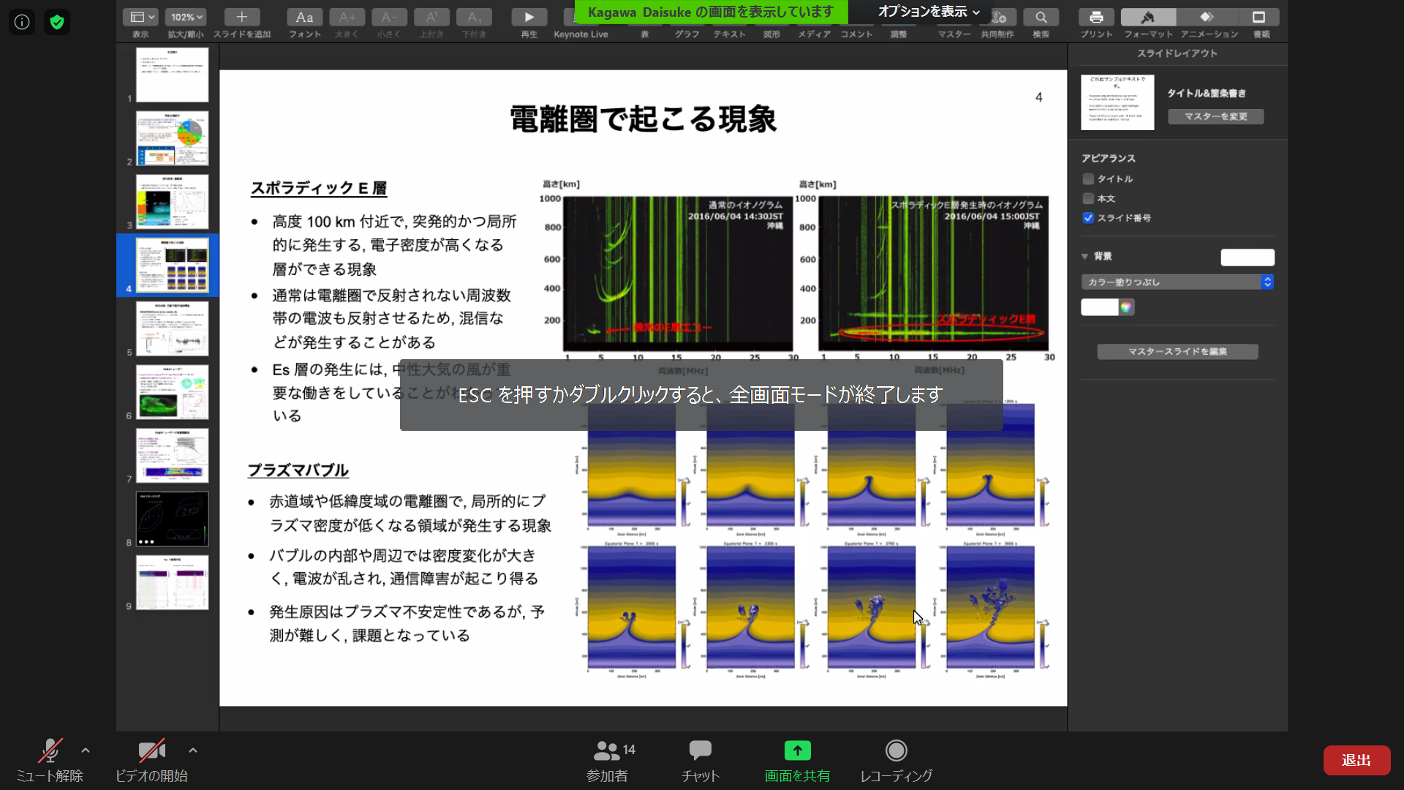Click the white fill color well

click(x=1100, y=307)
